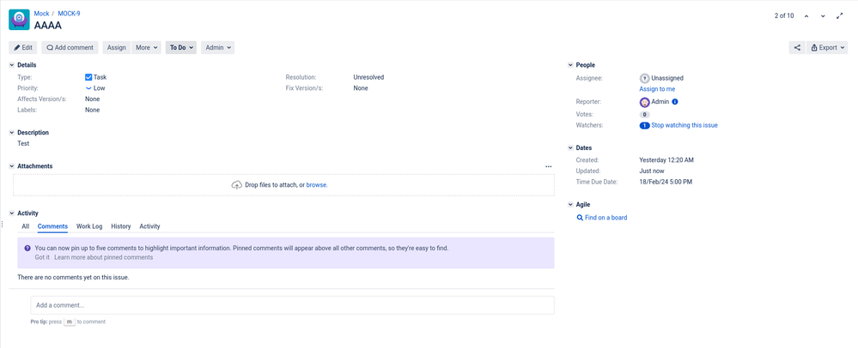Click the votes count badge
This screenshot has width=858, height=348.
(645, 115)
